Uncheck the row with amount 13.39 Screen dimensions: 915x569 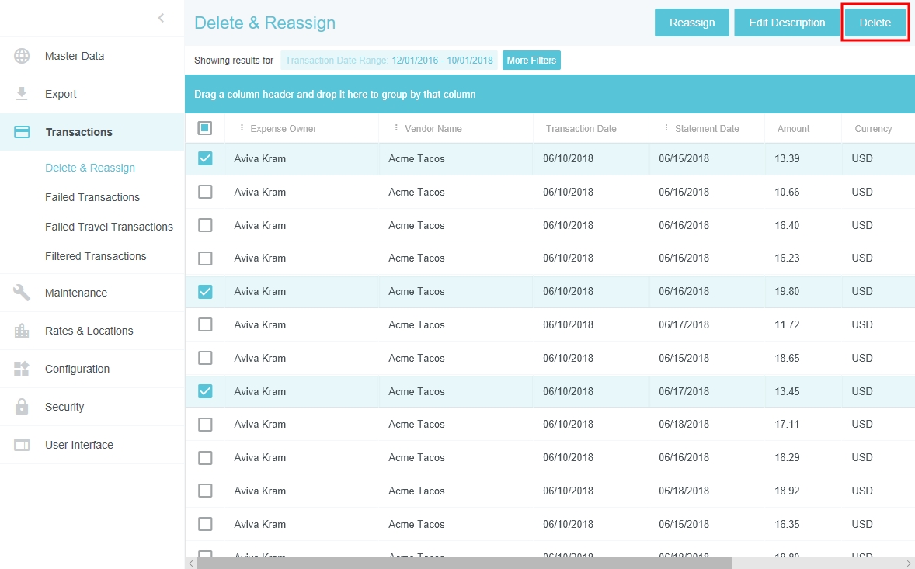(205, 158)
